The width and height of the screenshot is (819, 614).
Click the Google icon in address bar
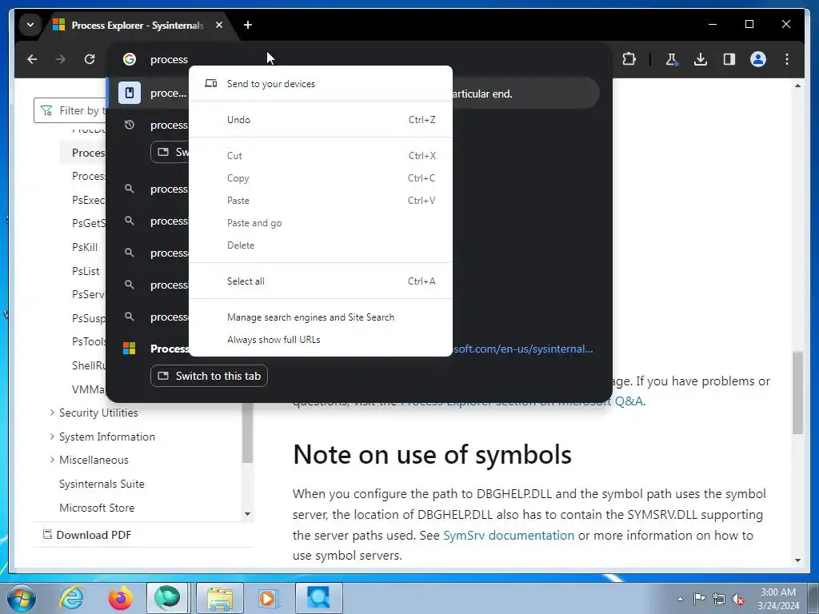point(130,59)
